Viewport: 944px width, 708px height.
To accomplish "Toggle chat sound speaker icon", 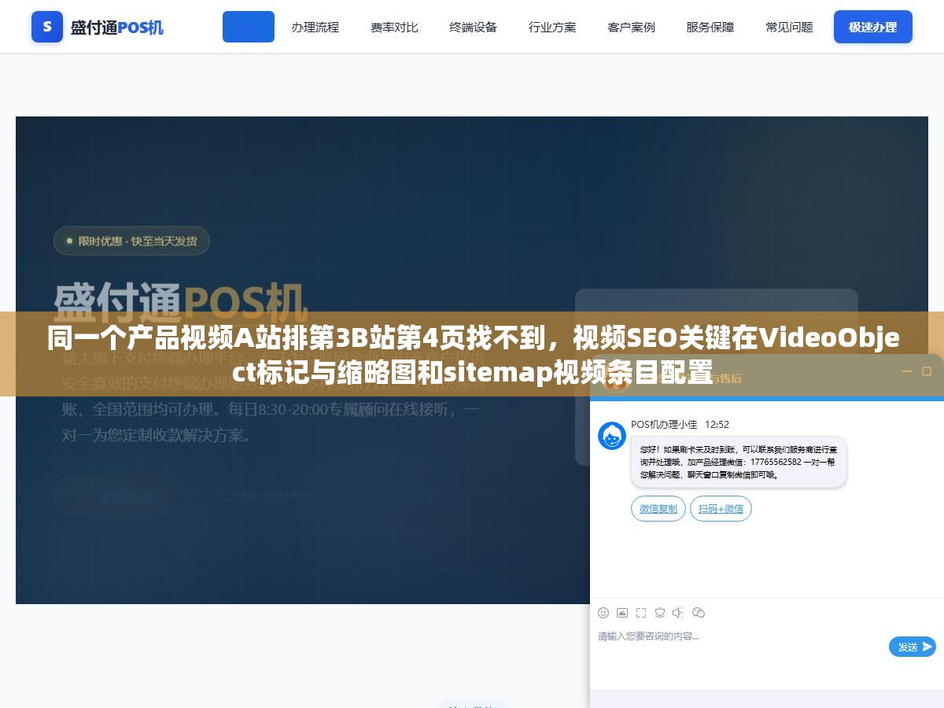I will pyautogui.click(x=679, y=613).
